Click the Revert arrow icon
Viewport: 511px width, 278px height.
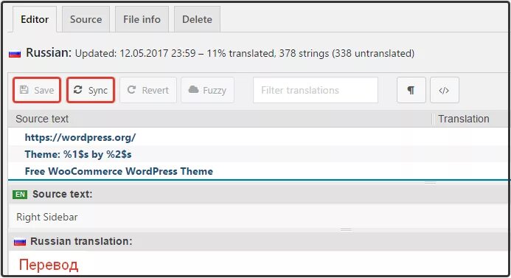click(x=131, y=90)
